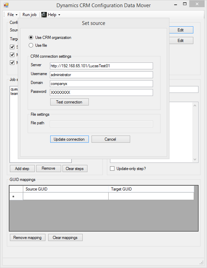Click the window resize grip icon

202,263
